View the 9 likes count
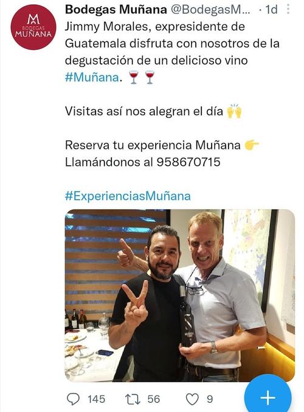The height and width of the screenshot is (412, 304). 210,399
